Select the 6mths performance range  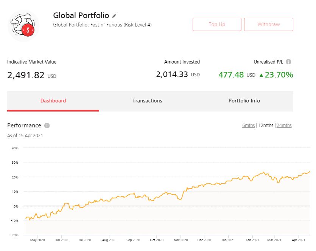pos(249,125)
